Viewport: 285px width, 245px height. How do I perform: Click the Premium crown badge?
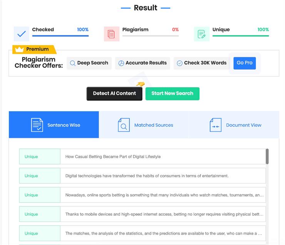(x=34, y=49)
